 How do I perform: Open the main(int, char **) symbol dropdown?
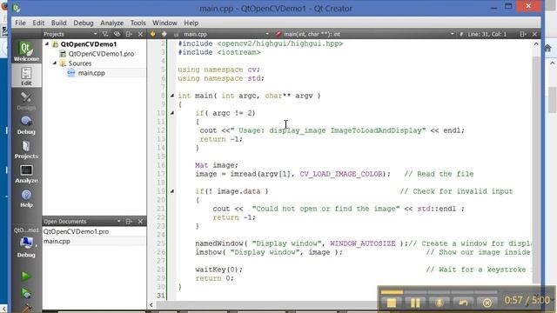[x=452, y=34]
